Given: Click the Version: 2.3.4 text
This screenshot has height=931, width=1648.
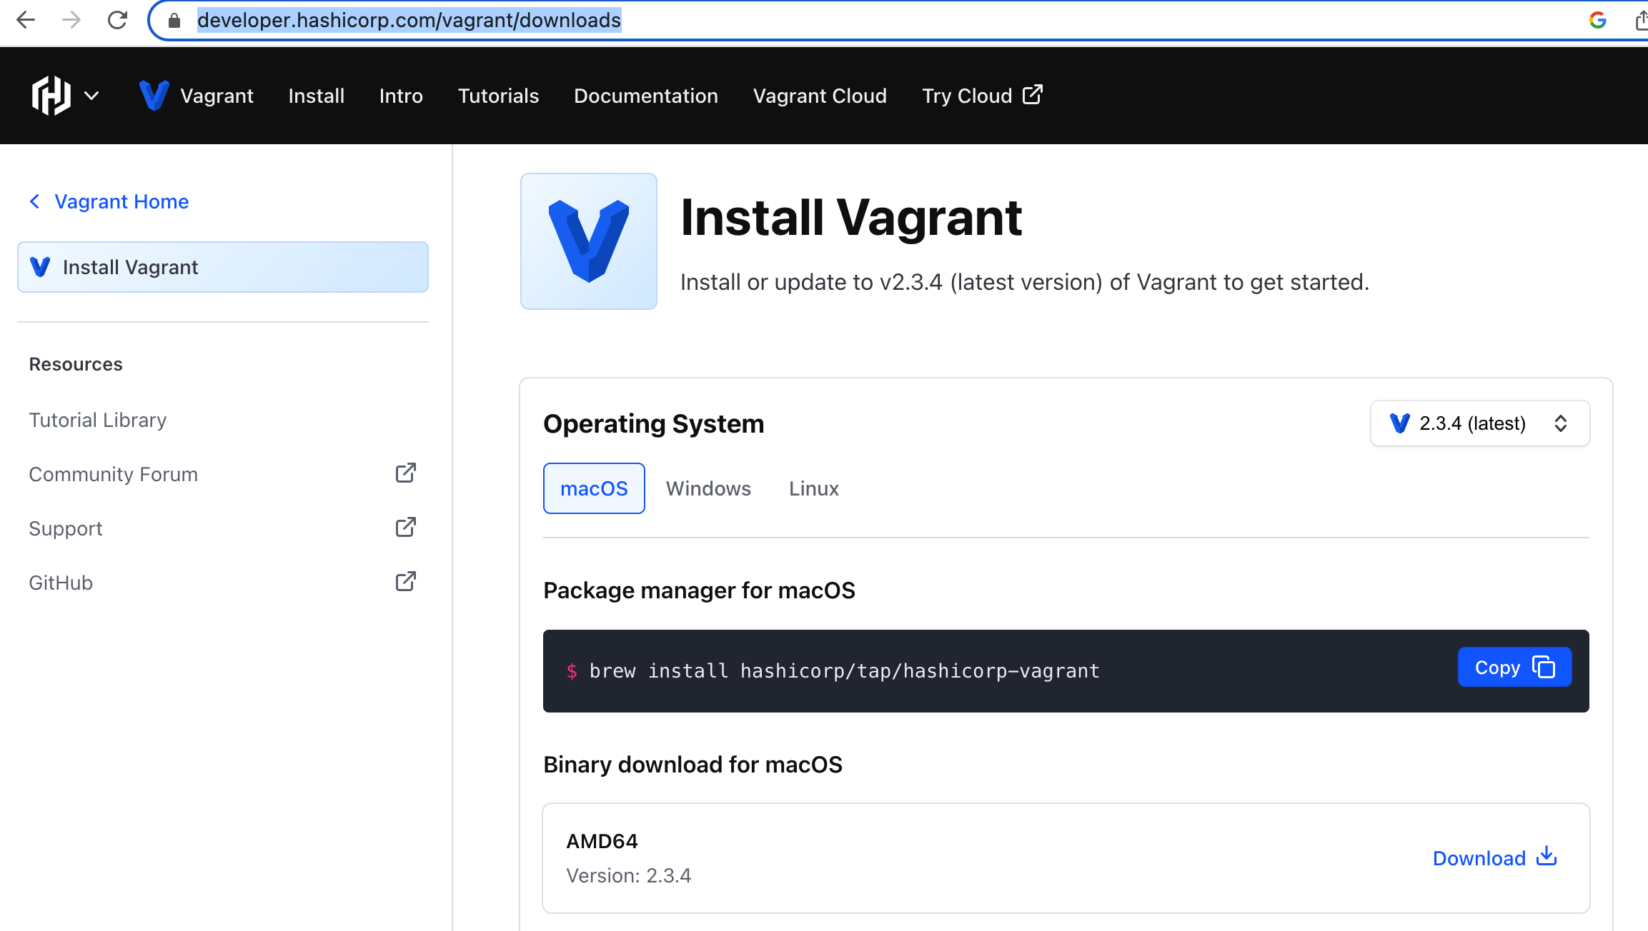Looking at the screenshot, I should (628, 875).
